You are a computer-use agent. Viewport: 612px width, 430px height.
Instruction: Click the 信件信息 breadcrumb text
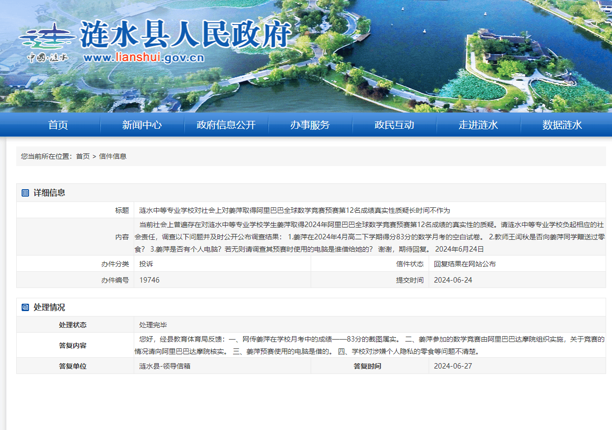tap(113, 156)
